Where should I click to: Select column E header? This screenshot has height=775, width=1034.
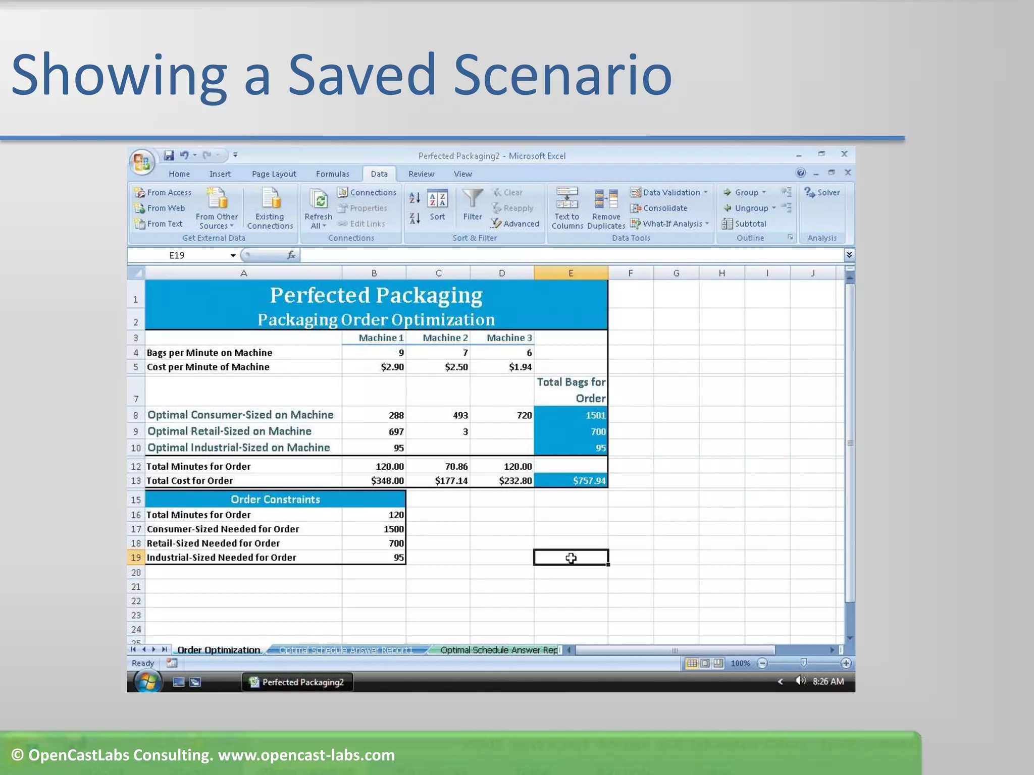571,273
